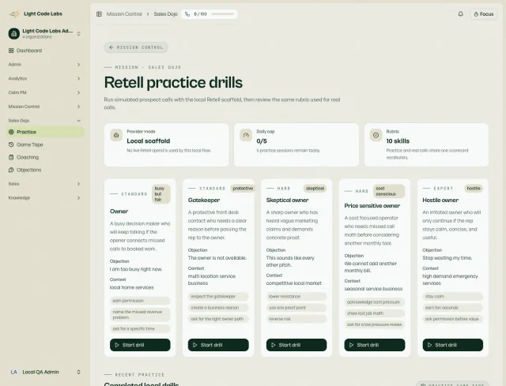Click the Provider mode icon
This screenshot has width=506, height=386.
[x=116, y=135]
